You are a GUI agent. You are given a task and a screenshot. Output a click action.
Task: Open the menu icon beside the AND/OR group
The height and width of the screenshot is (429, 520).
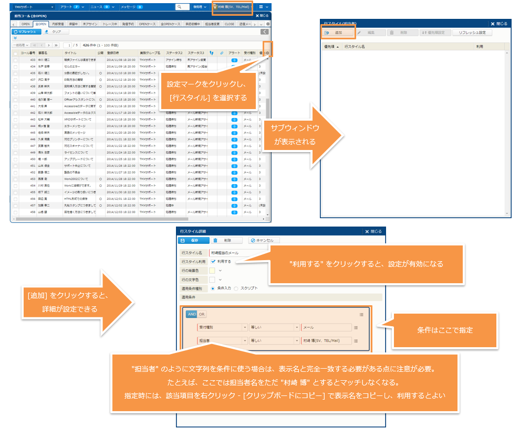tap(361, 314)
